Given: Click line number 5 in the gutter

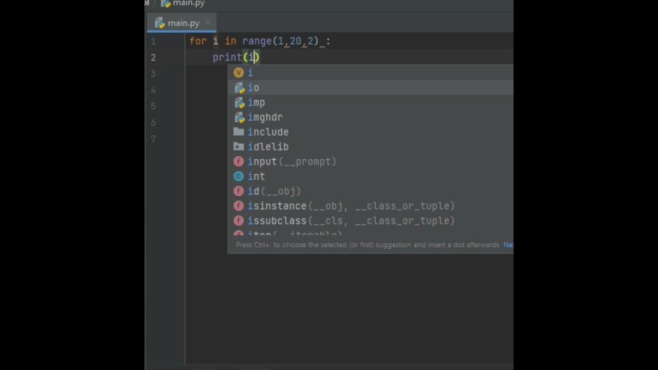Looking at the screenshot, I should tap(153, 106).
